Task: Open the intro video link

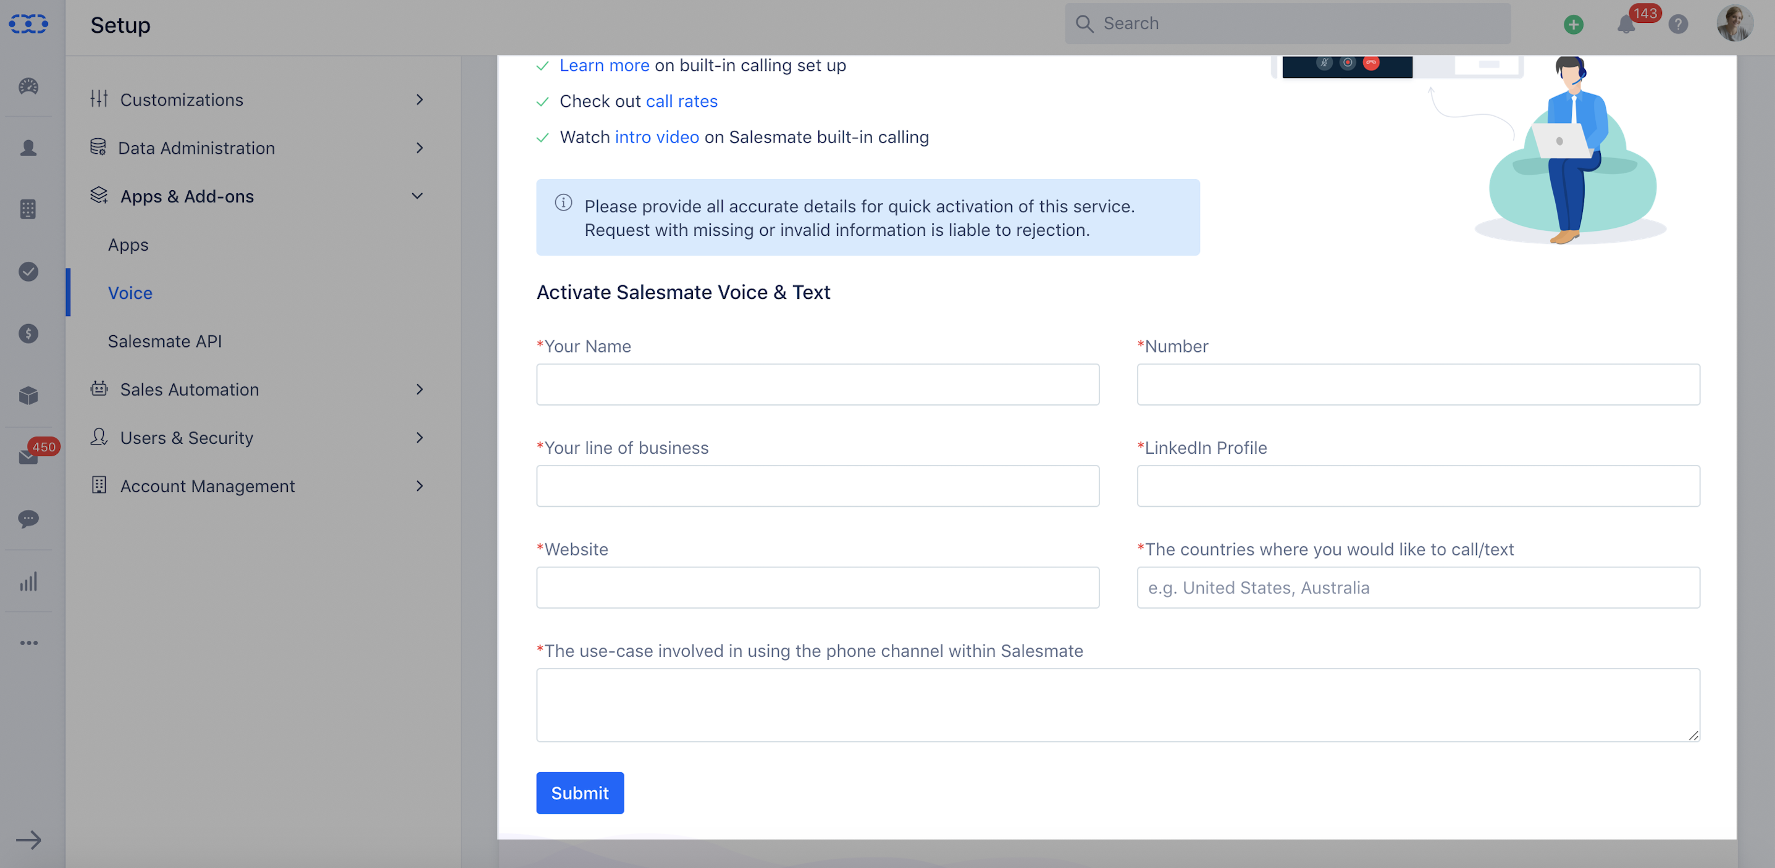Action: pyautogui.click(x=657, y=137)
